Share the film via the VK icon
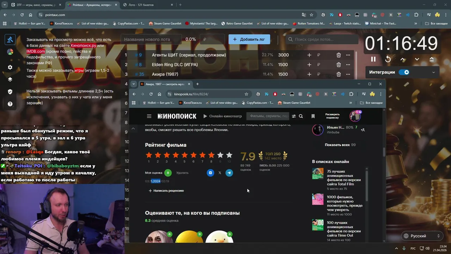 click(x=210, y=173)
